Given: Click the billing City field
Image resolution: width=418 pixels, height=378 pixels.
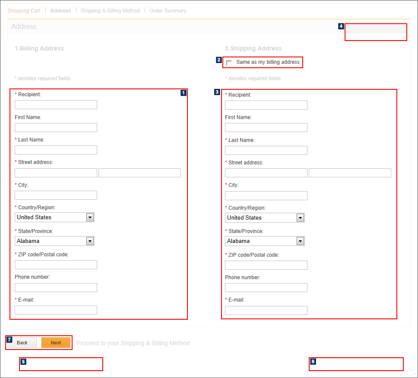Looking at the screenshot, I should pyautogui.click(x=56, y=195).
